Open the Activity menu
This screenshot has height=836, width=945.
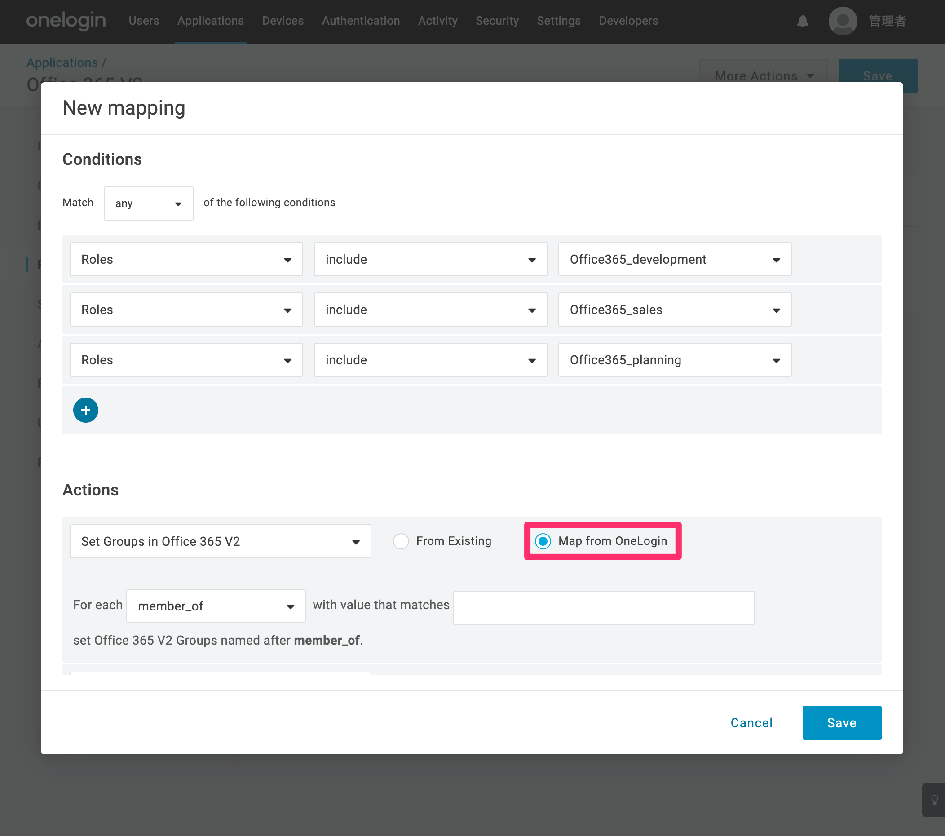click(x=438, y=21)
